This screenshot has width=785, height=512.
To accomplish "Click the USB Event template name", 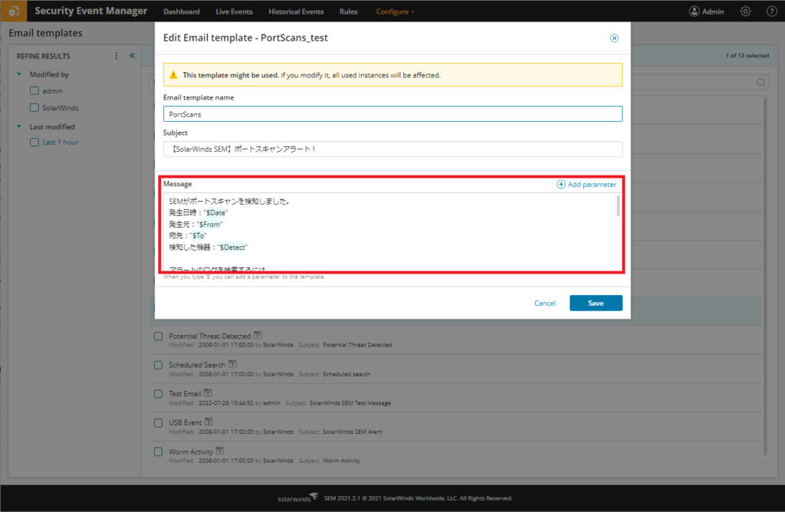I will point(186,423).
